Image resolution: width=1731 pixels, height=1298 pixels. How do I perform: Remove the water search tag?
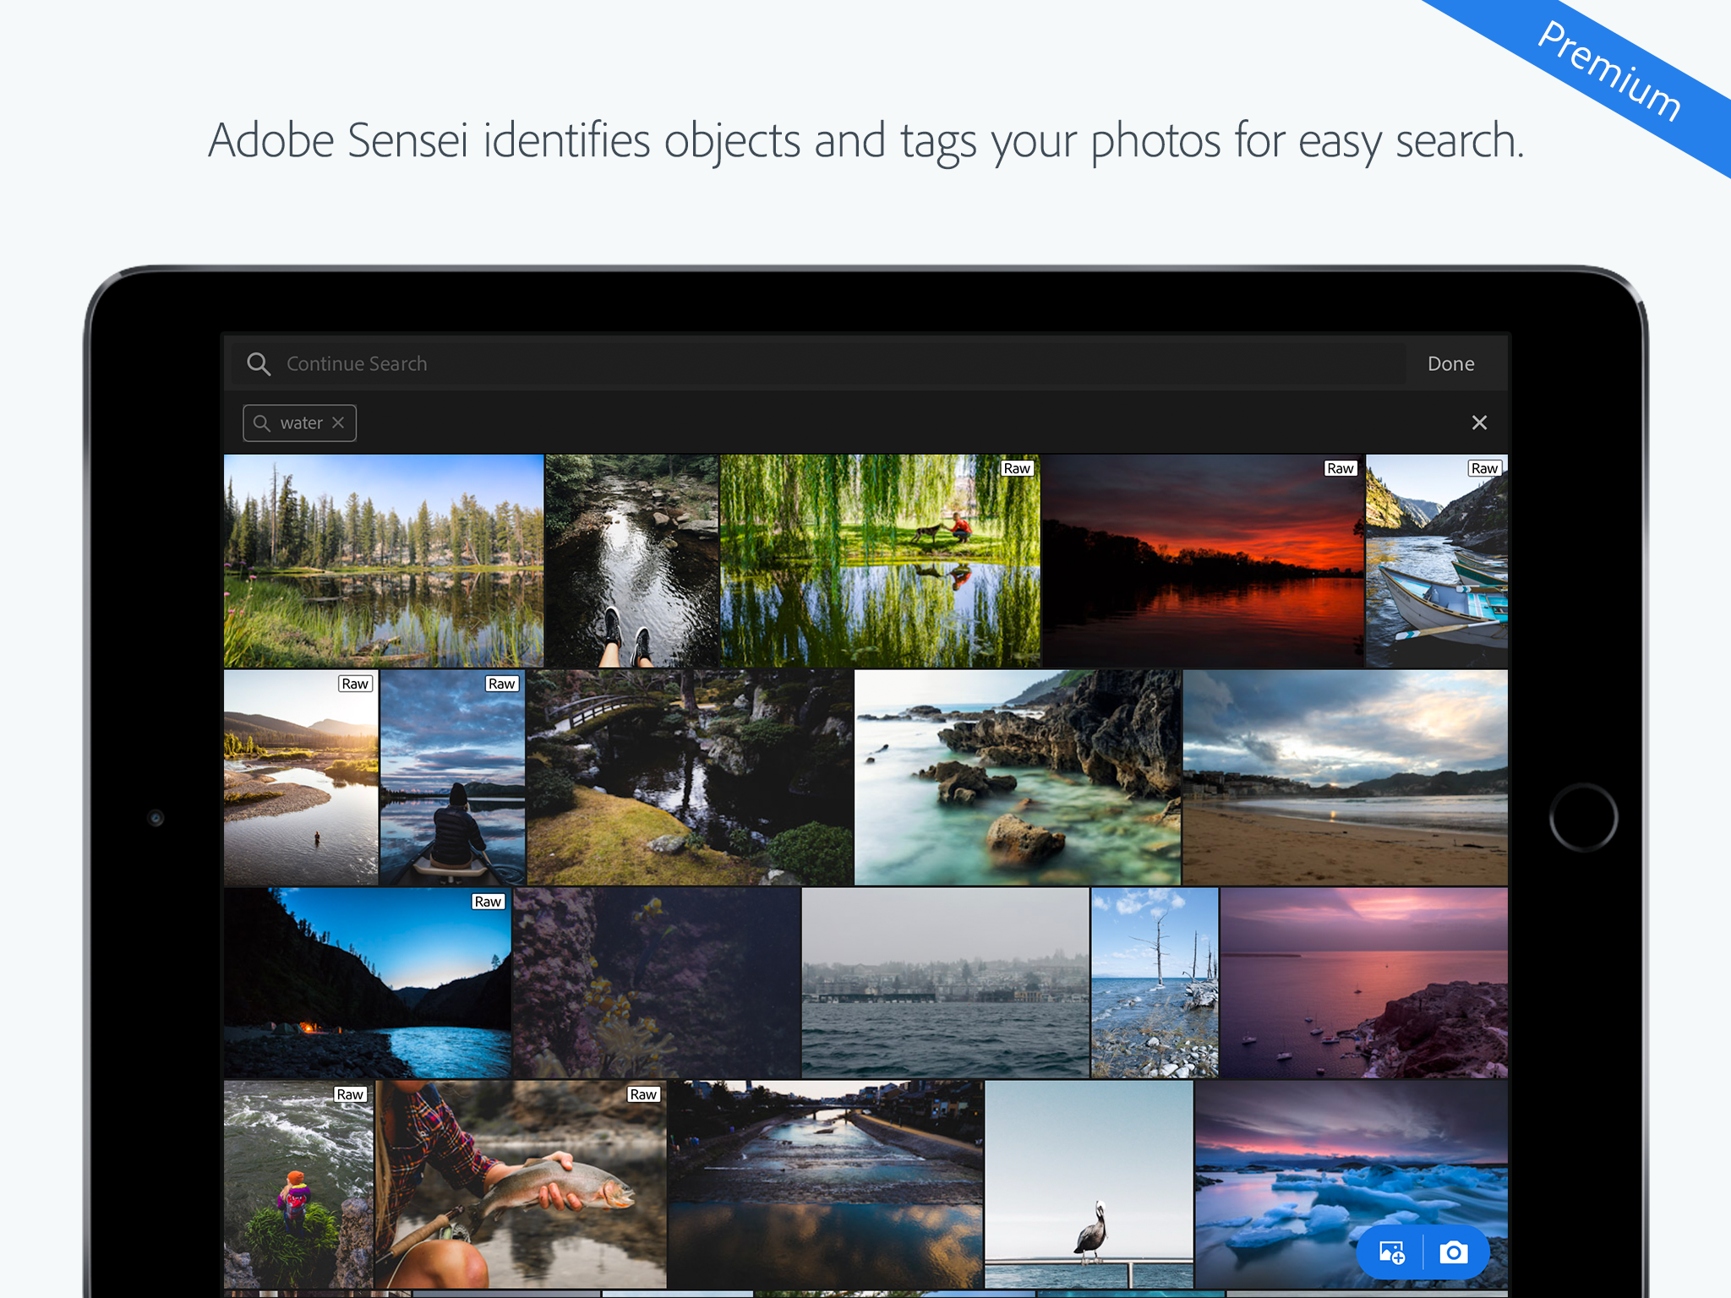tap(338, 423)
